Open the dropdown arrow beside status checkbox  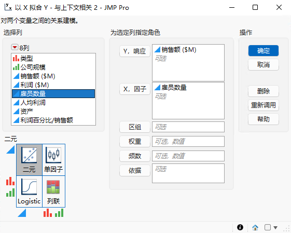[x=275, y=227]
